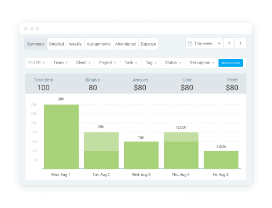Click the Fri, Aug 5 bar in chart
Image resolution: width=272 pixels, height=208 pixels.
point(221,160)
